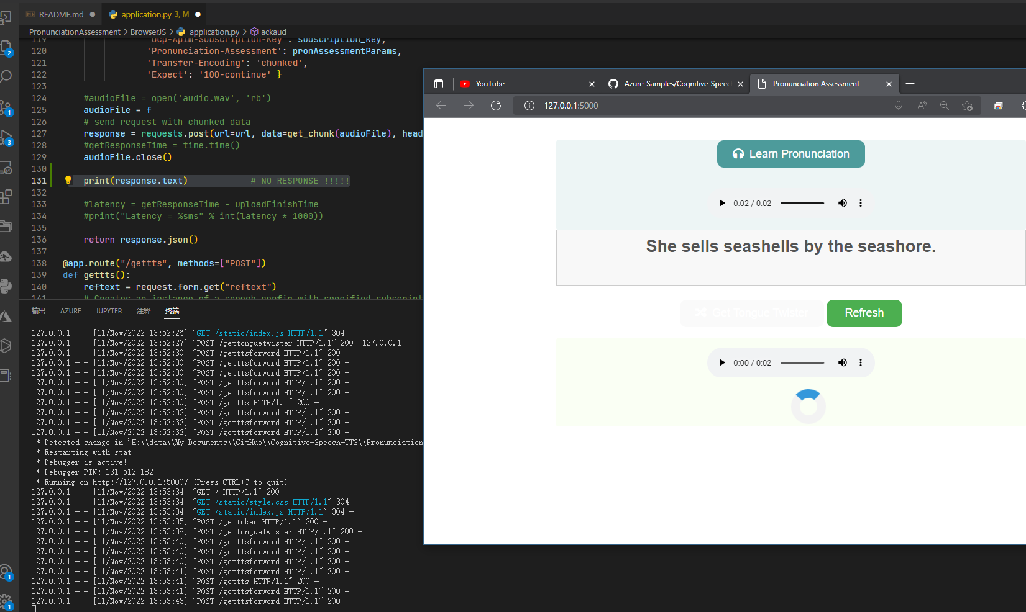Open the Python extension view in the sidebar
This screenshot has width=1026, height=612.
7,286
